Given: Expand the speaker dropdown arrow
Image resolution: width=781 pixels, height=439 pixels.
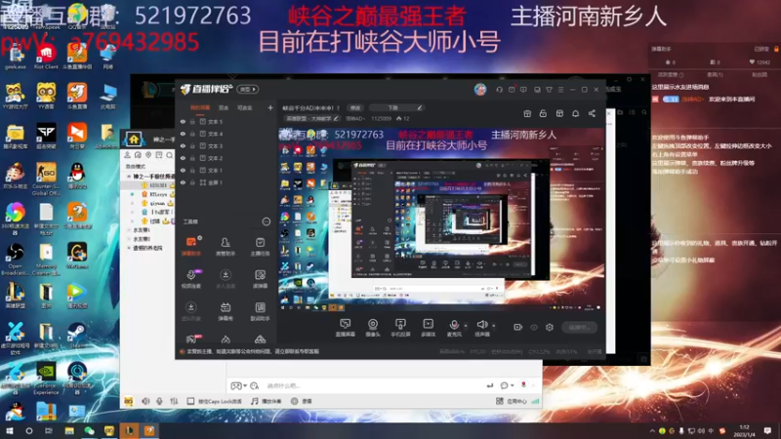Looking at the screenshot, I should [x=494, y=326].
